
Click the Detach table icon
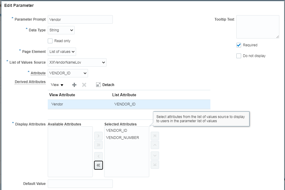tap(98, 85)
